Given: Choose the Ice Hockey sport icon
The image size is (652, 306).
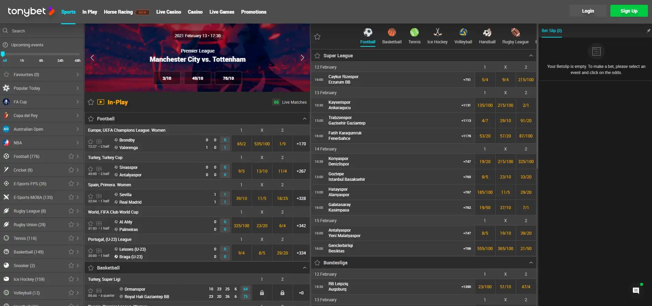Looking at the screenshot, I should pyautogui.click(x=437, y=33).
